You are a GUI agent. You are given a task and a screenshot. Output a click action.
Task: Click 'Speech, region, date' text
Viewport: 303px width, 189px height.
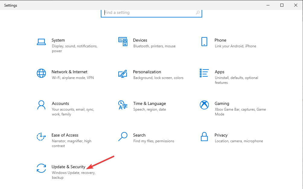pos(150,109)
